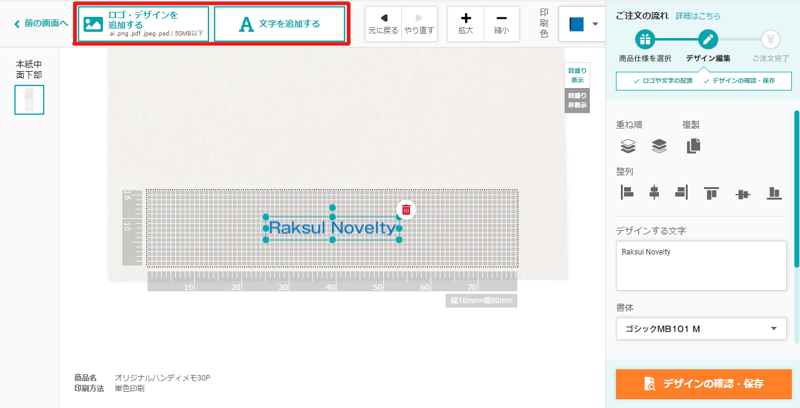Click デザインの確認・保存 step label in flow
Viewport: 800px width, 408px height.
point(739,81)
